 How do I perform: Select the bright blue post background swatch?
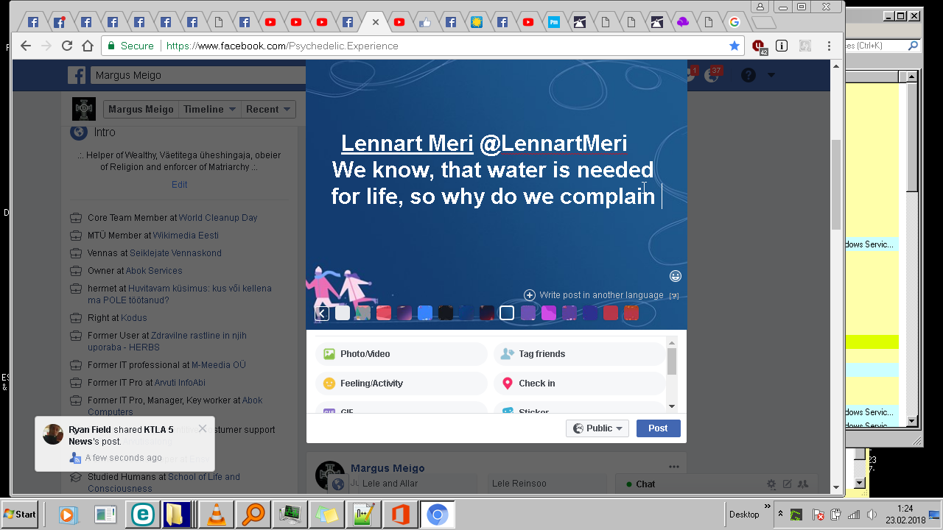(425, 313)
